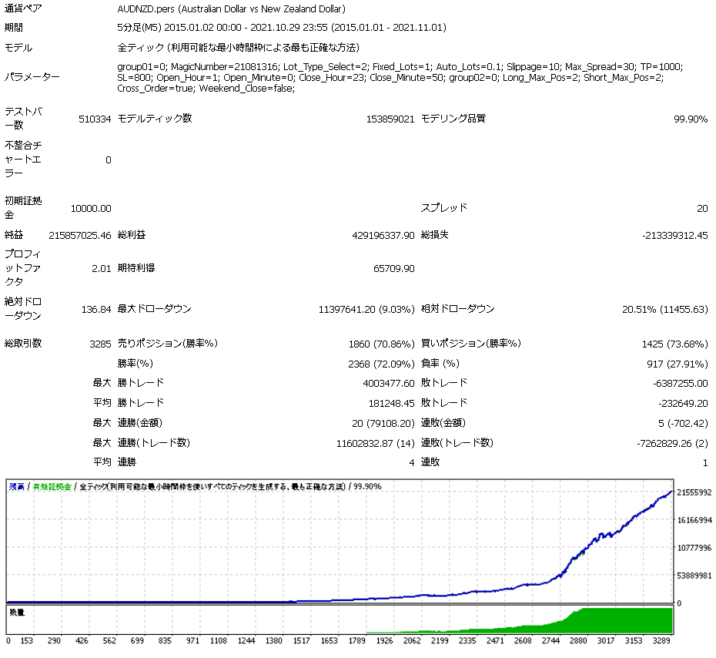Click the スプレッド label
Screen dimensions: 716x658
point(444,208)
